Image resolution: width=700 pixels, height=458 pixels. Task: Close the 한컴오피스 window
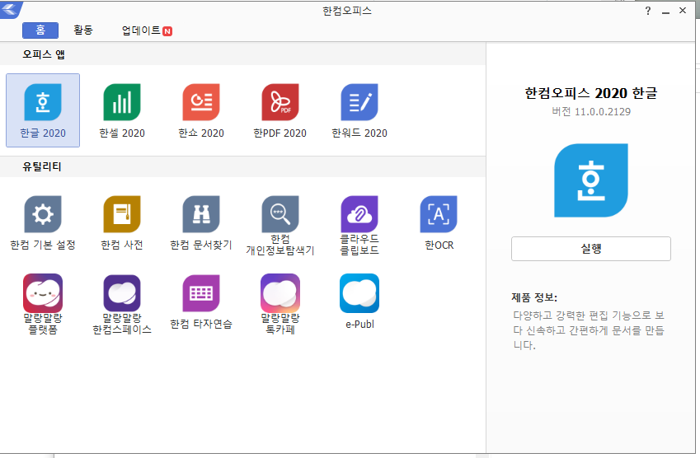683,10
